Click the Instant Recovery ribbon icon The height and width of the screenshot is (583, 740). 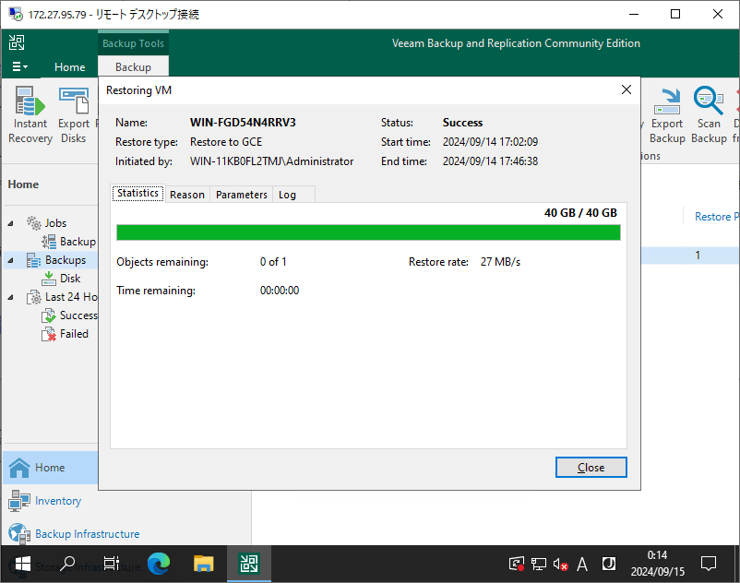tap(30, 114)
